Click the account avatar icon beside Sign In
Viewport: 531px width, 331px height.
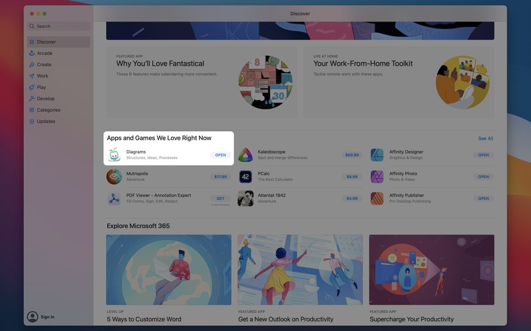click(x=32, y=317)
